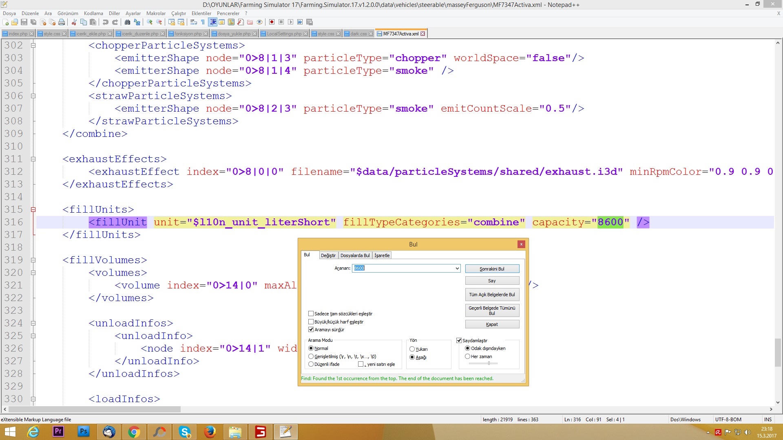Click the red Record macro icon
Viewport: 783px width, 440px height.
point(272,22)
